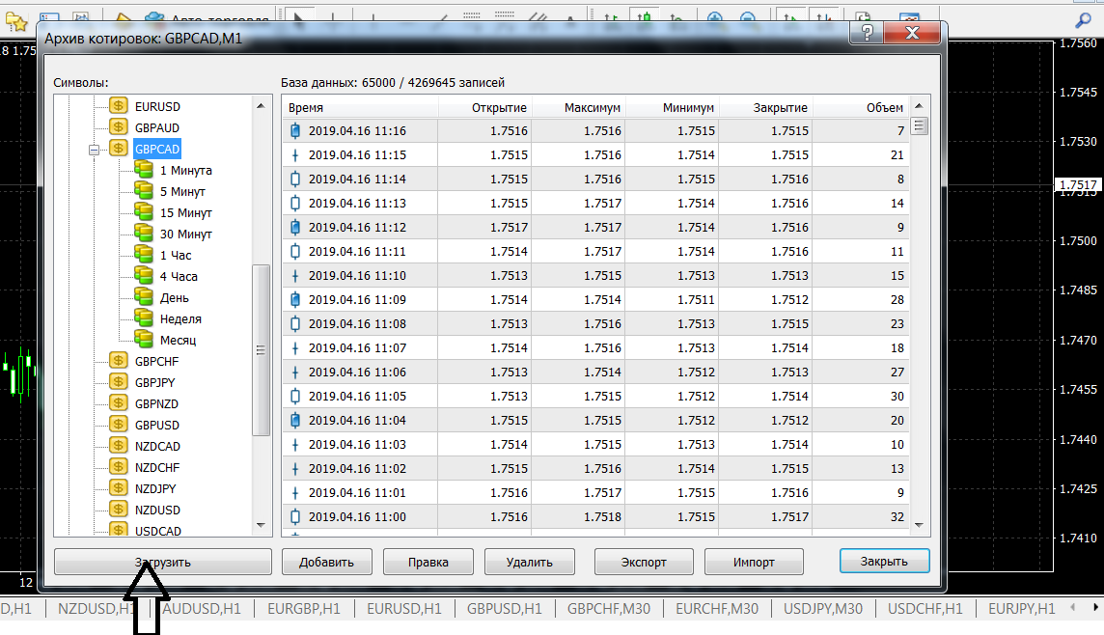Switch to the EURCHF,M30 chart tab

click(717, 609)
